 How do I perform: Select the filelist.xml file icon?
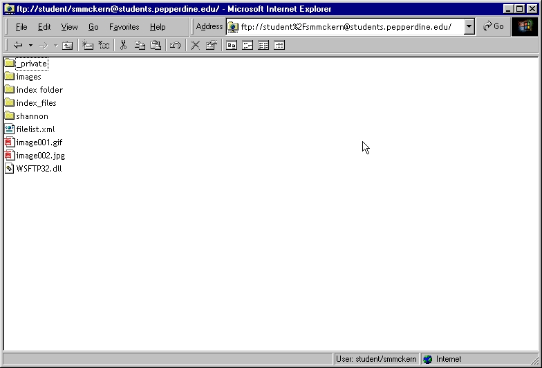(x=10, y=129)
